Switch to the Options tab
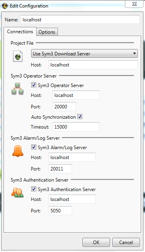The width and height of the screenshot is (145, 252). [x=47, y=32]
